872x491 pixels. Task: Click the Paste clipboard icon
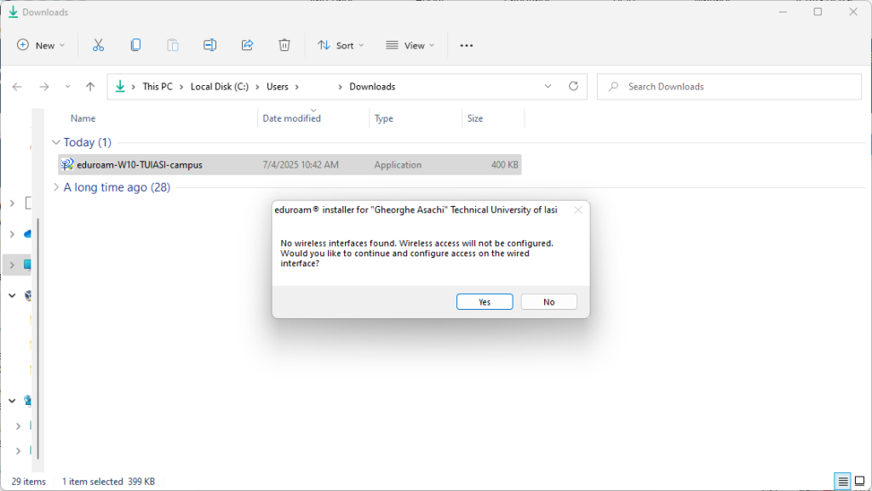172,46
